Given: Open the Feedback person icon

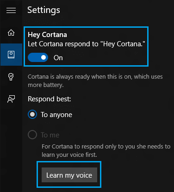Looking at the screenshot, I should [11, 99].
